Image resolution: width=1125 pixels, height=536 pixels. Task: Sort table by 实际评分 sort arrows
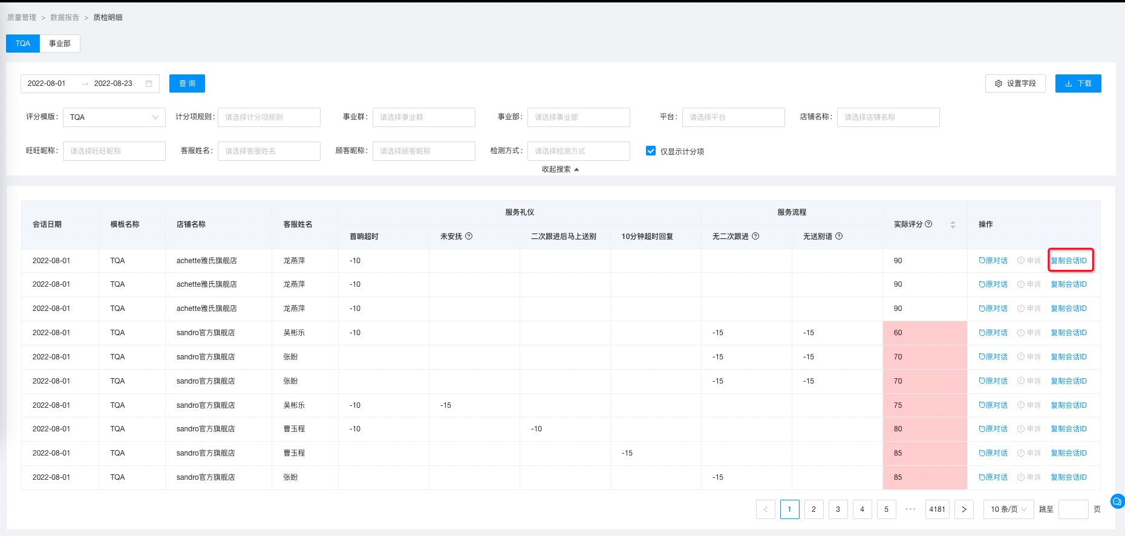coord(953,224)
